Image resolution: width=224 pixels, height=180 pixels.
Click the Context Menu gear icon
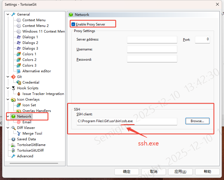click(19, 20)
